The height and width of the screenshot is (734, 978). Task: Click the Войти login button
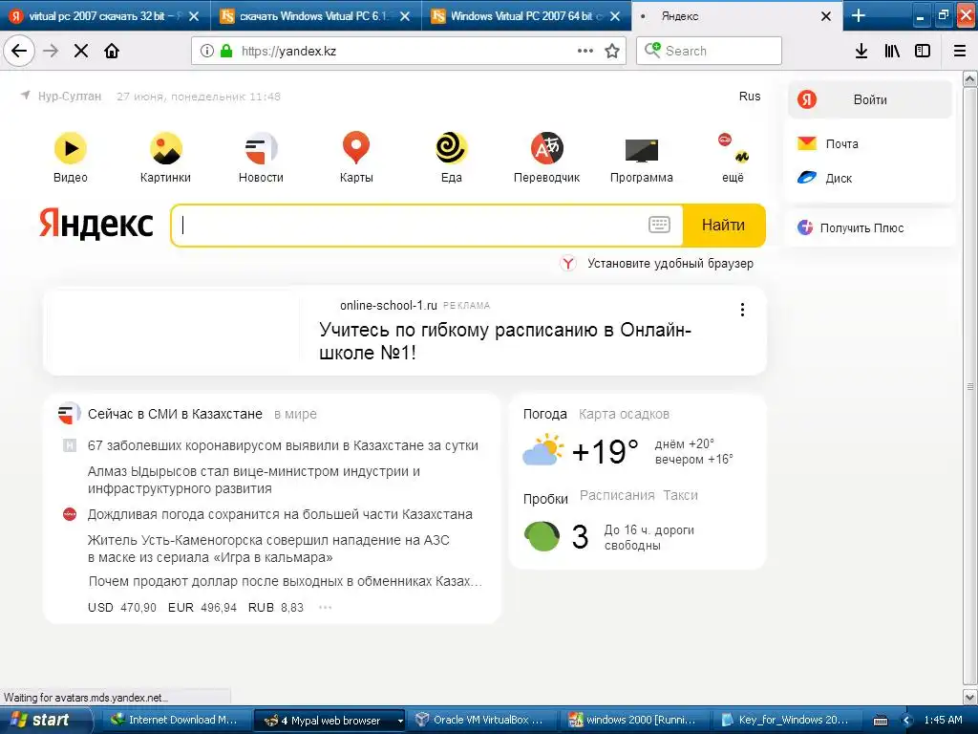(x=869, y=99)
